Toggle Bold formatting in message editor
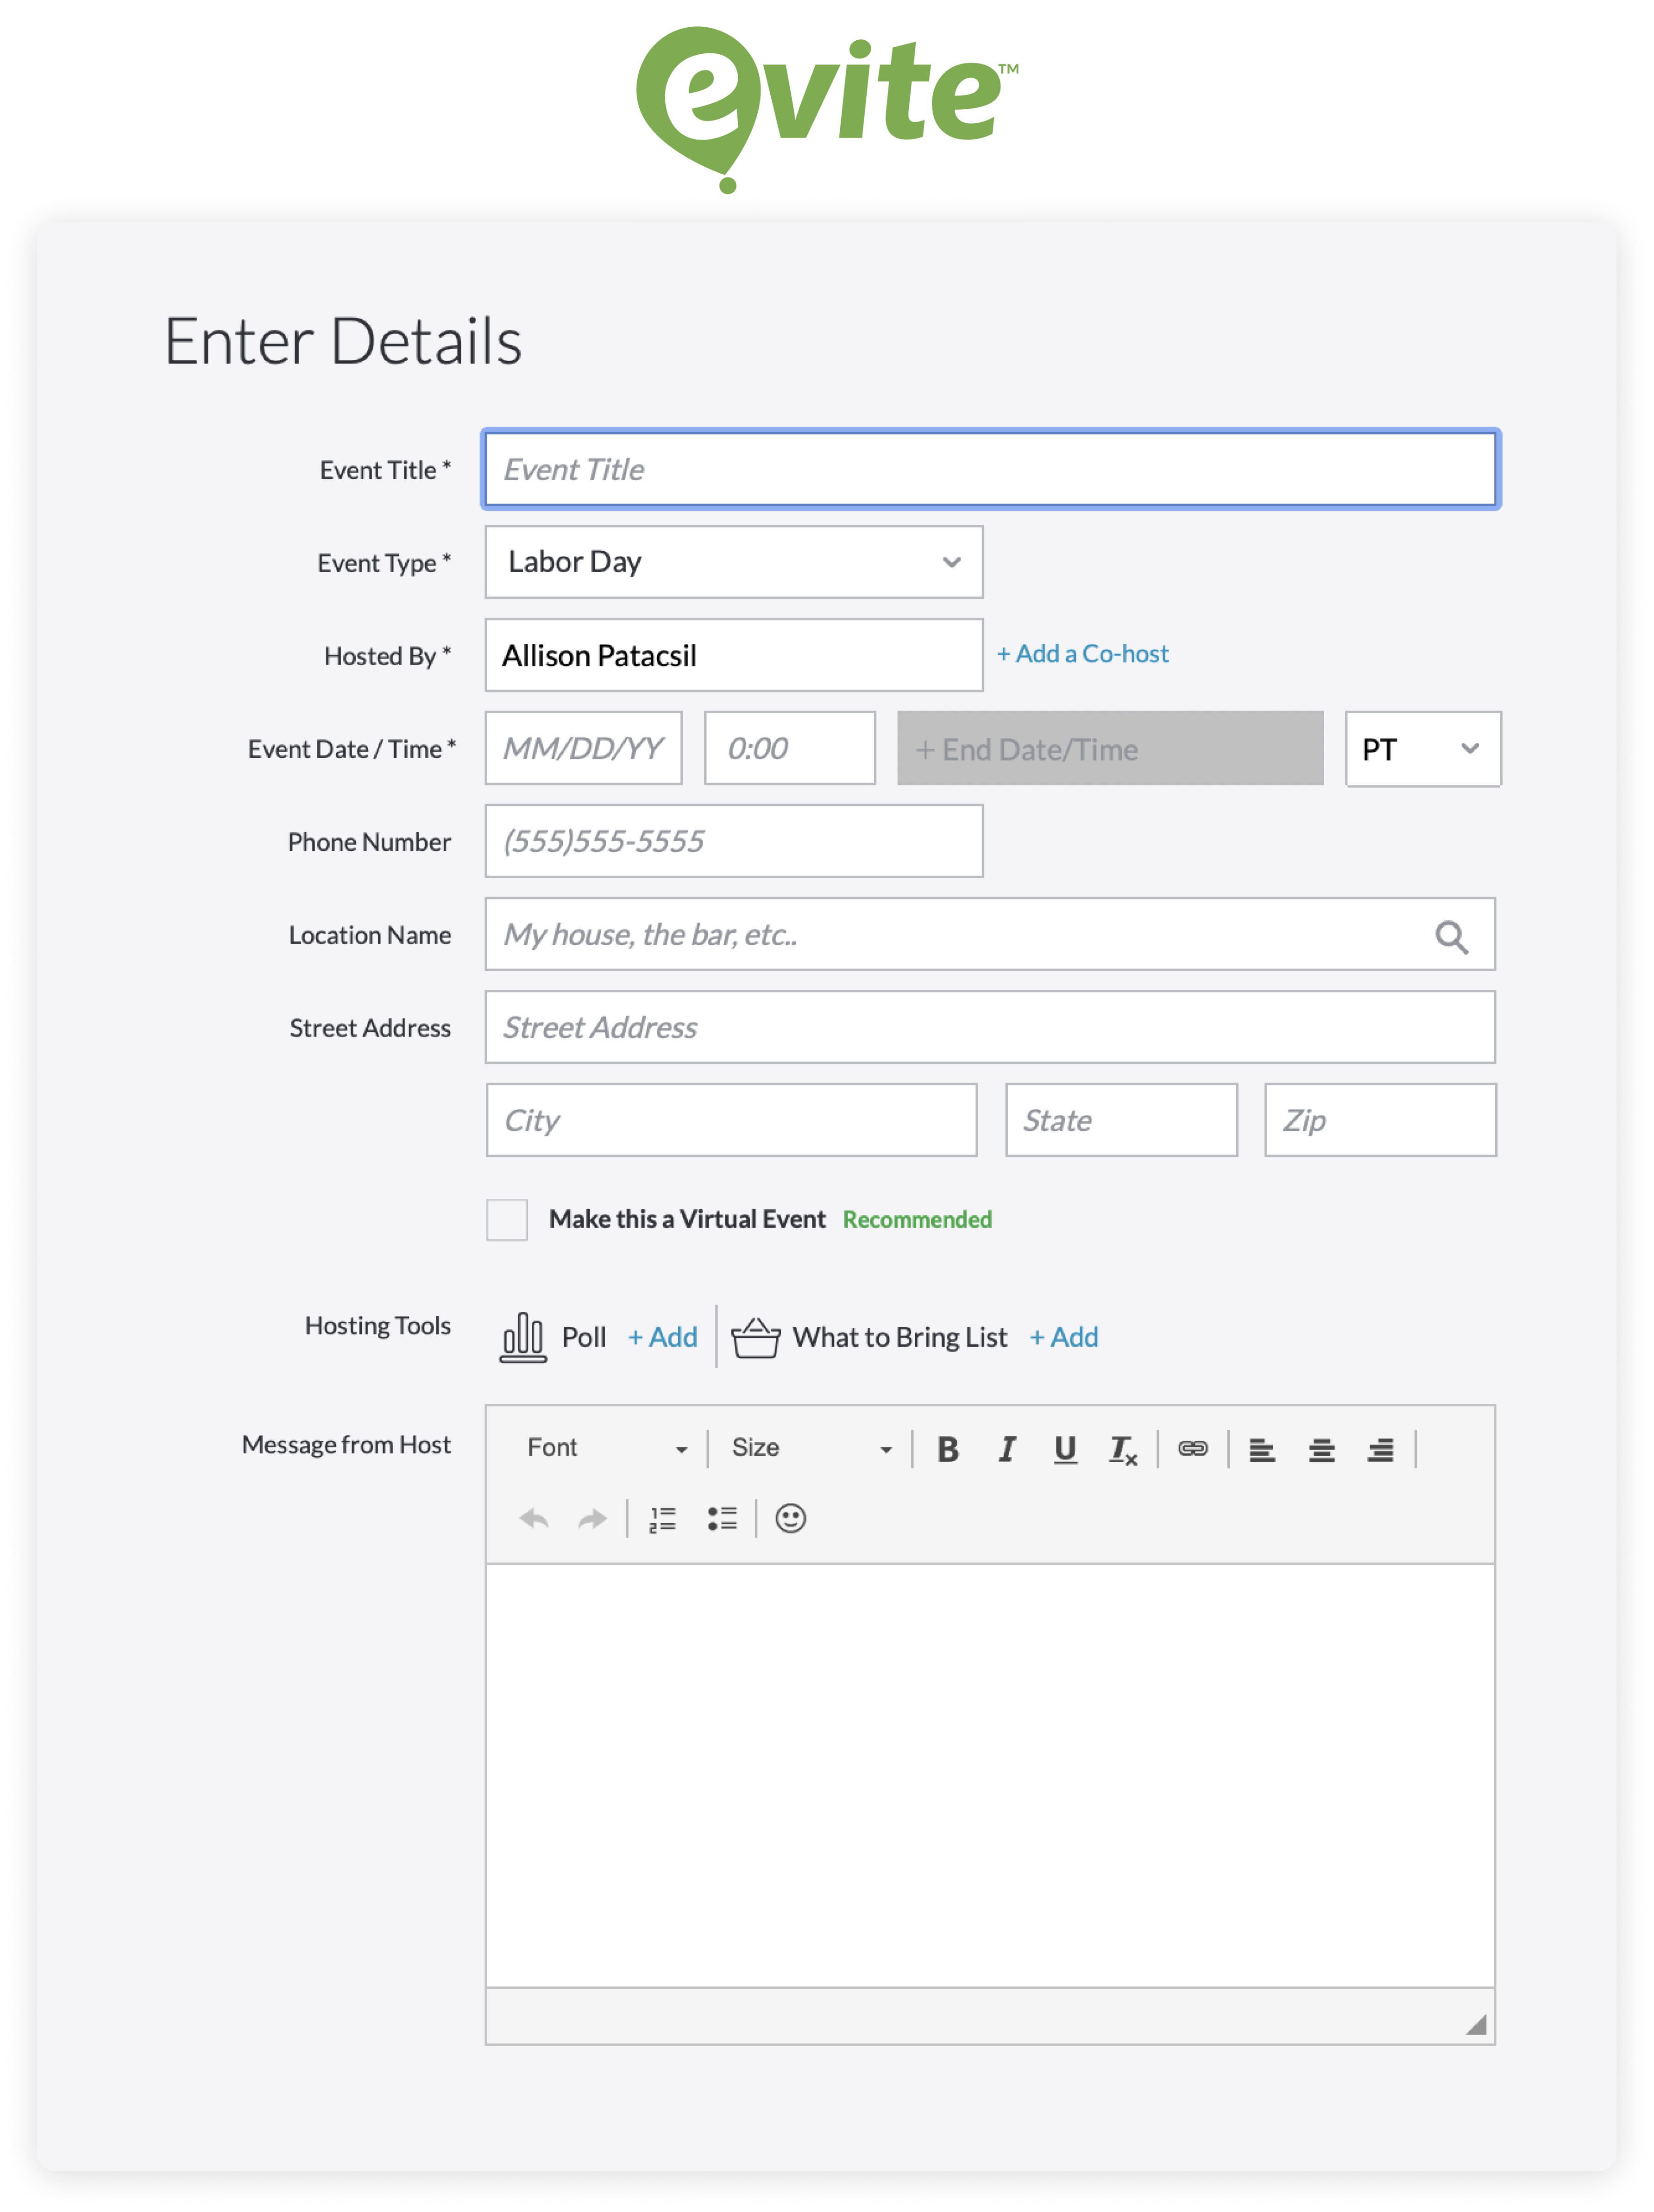The image size is (1654, 2212). [948, 1449]
